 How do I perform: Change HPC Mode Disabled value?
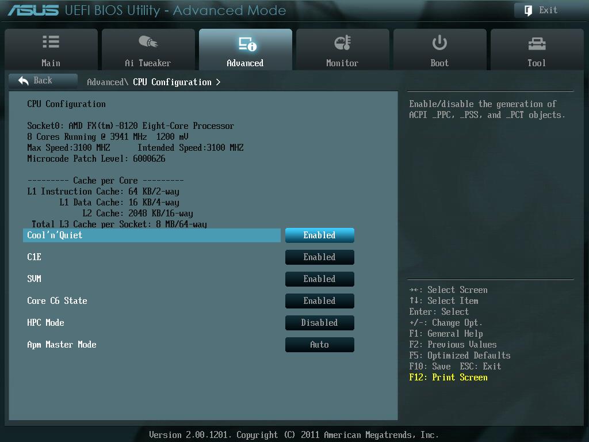point(320,322)
